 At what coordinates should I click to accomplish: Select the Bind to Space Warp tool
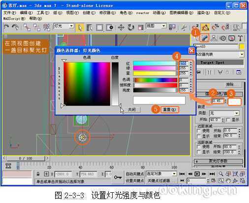click(47, 27)
